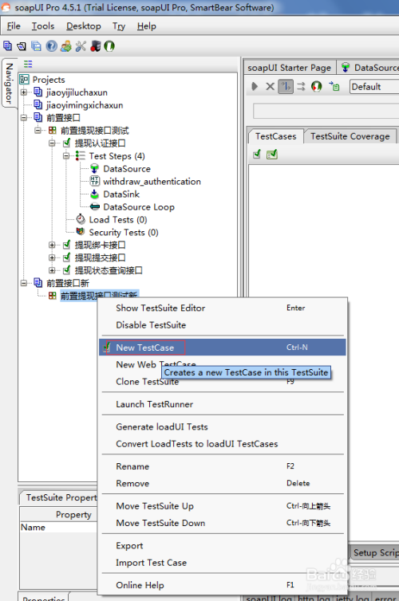
Task: Click the loadUI icon in TestSuite toolbar
Action: click(317, 87)
